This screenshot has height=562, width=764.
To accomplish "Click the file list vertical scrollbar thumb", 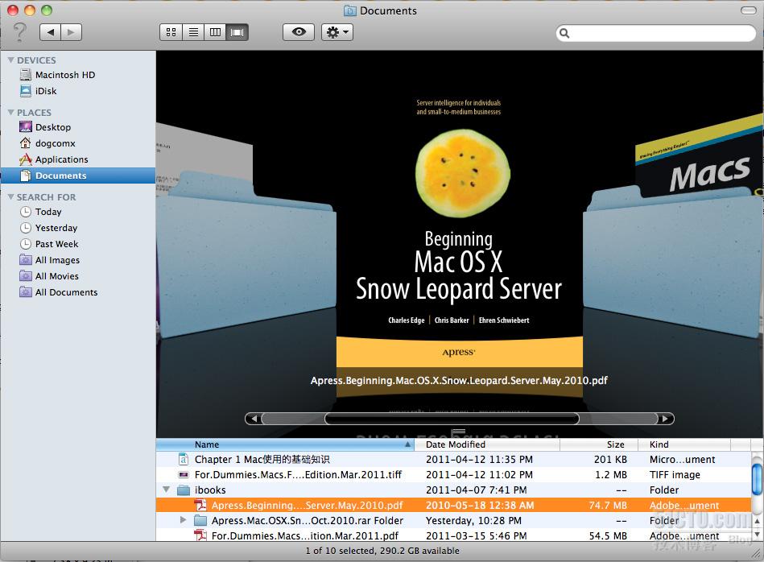I will click(758, 478).
